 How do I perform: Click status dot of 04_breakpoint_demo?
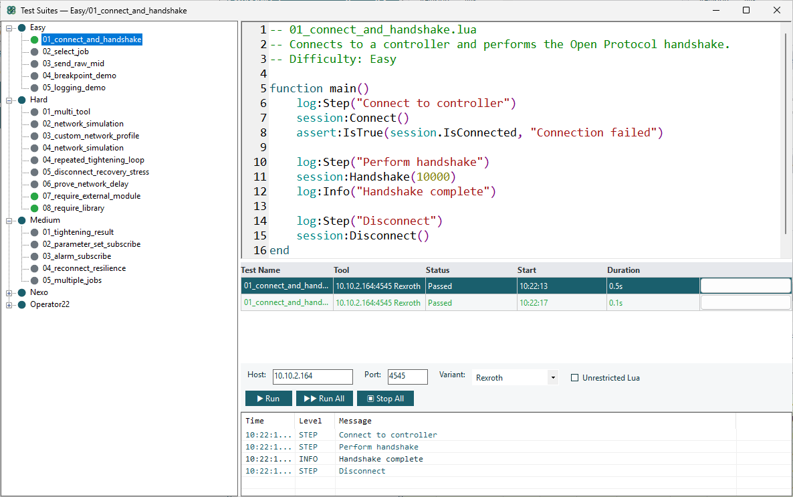(34, 76)
